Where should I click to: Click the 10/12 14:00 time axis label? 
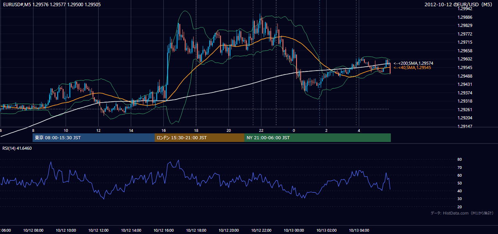(x=131, y=230)
